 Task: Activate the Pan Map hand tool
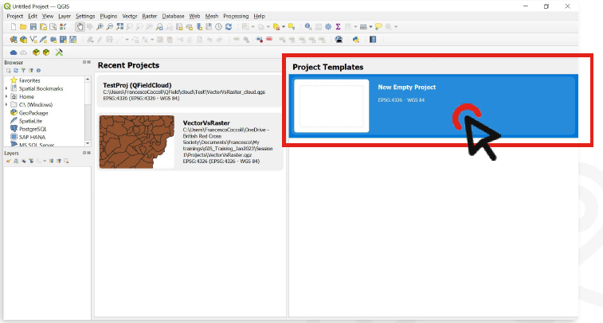coord(80,27)
